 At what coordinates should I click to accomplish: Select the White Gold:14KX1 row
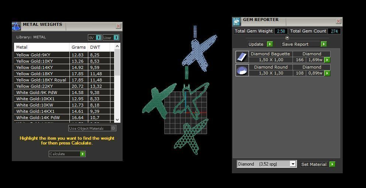click(x=64, y=111)
